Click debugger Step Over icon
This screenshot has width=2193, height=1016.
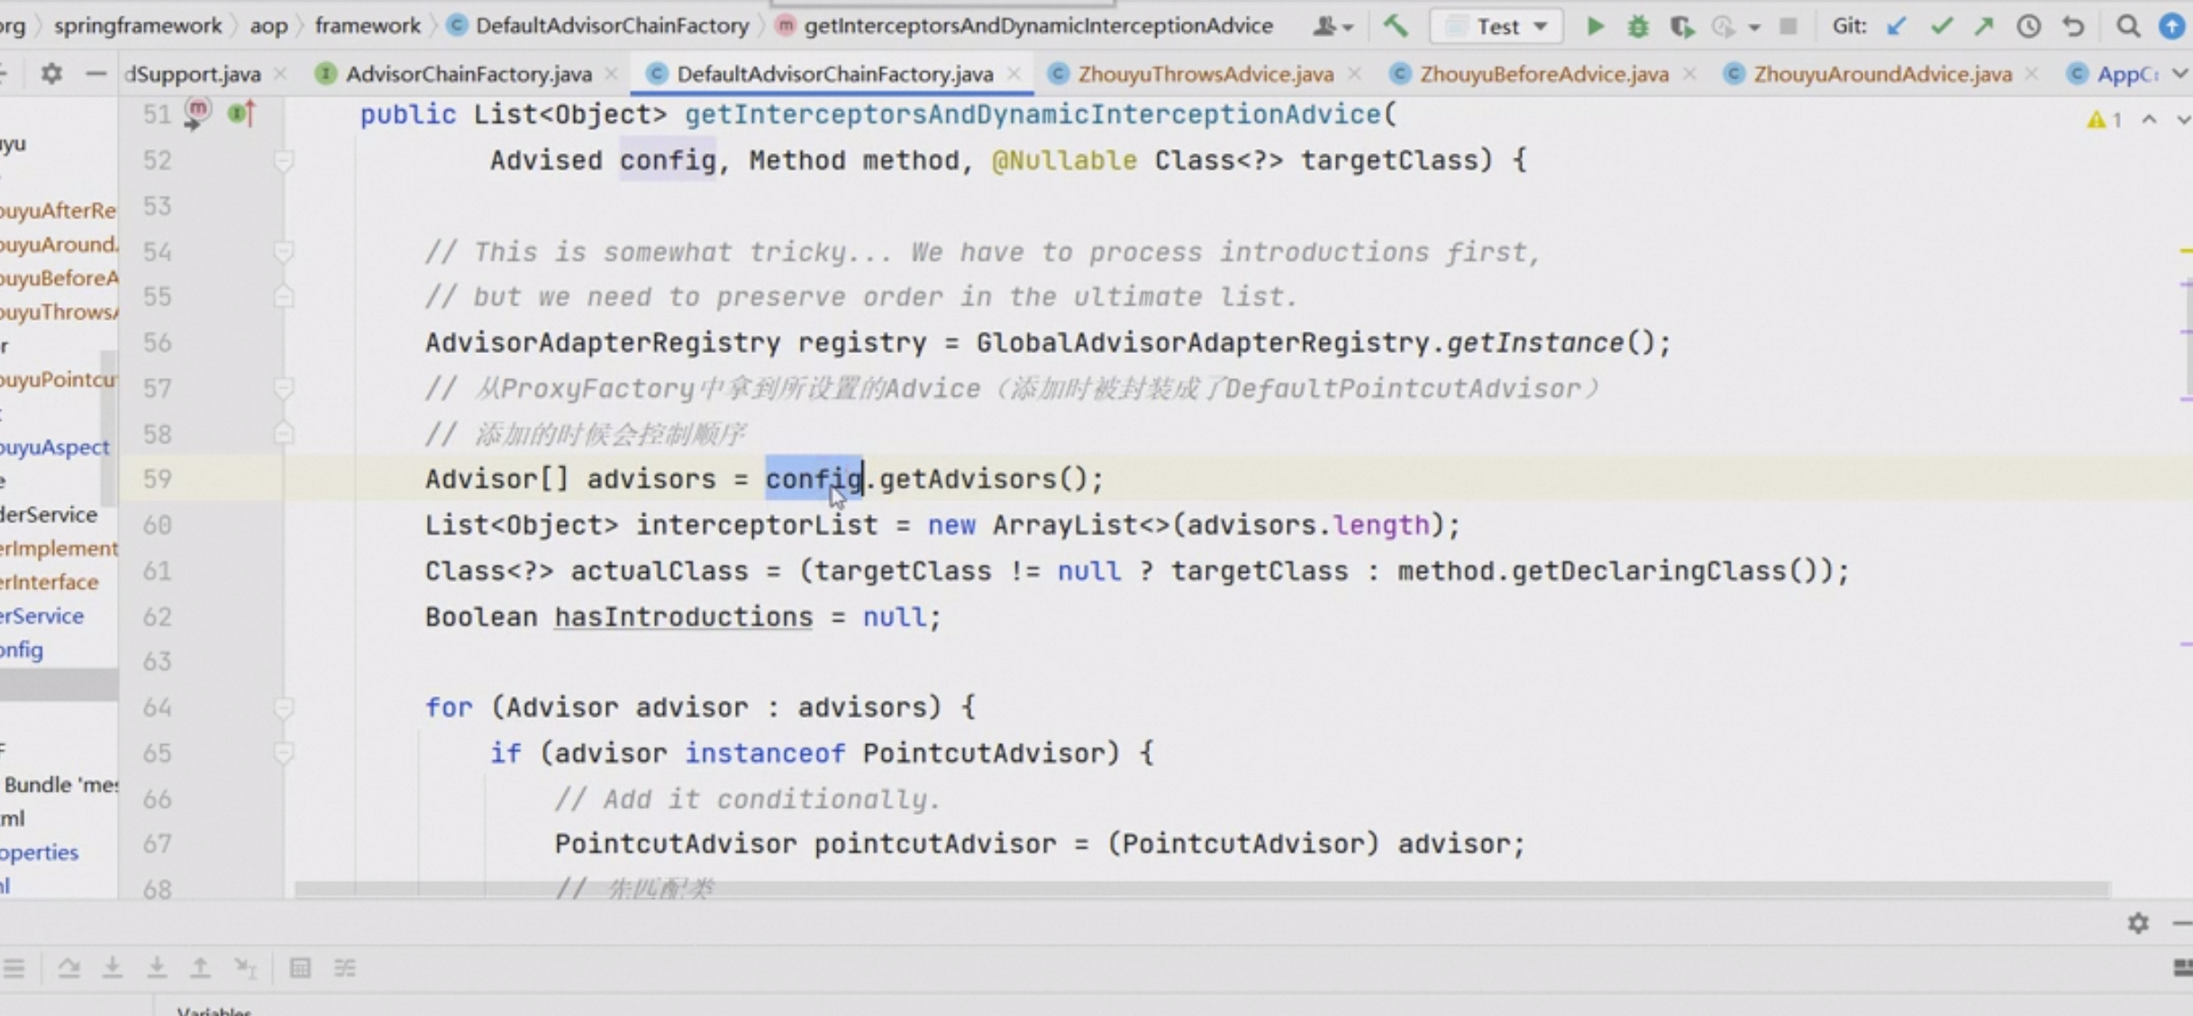point(68,967)
